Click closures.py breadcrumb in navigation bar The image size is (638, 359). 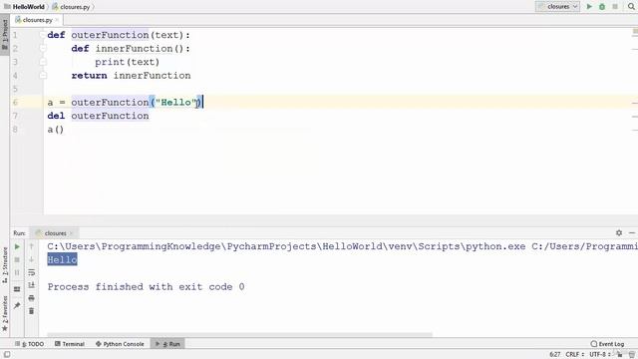pyautogui.click(x=71, y=7)
